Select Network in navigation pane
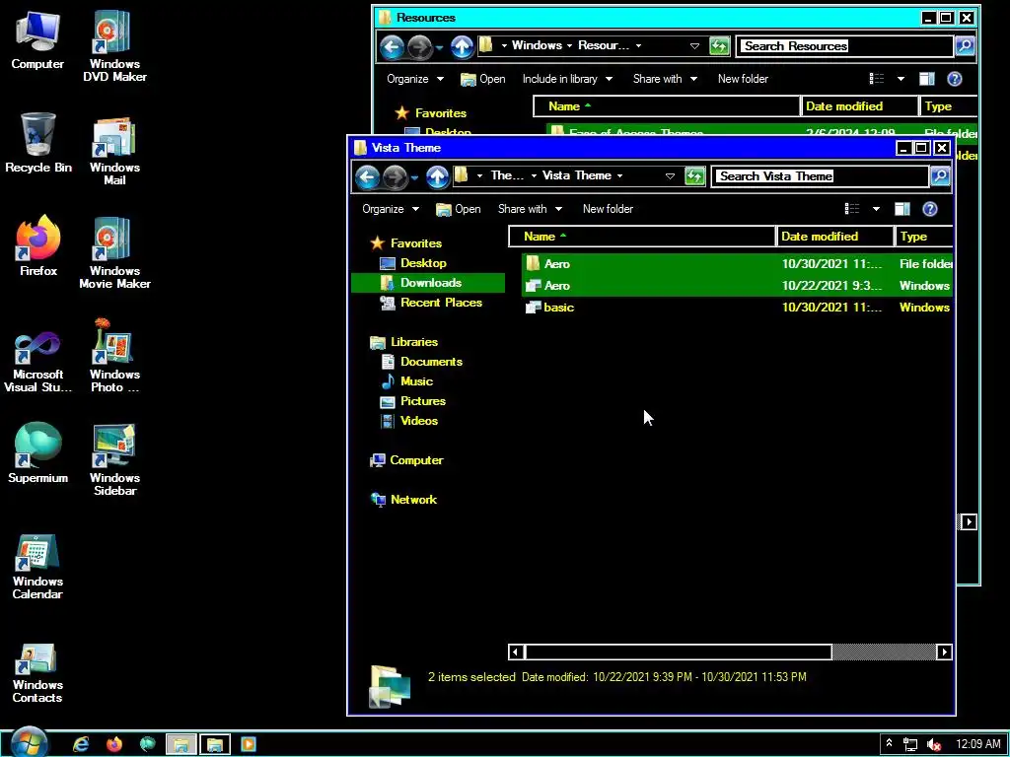Image resolution: width=1010 pixels, height=757 pixels. (413, 500)
